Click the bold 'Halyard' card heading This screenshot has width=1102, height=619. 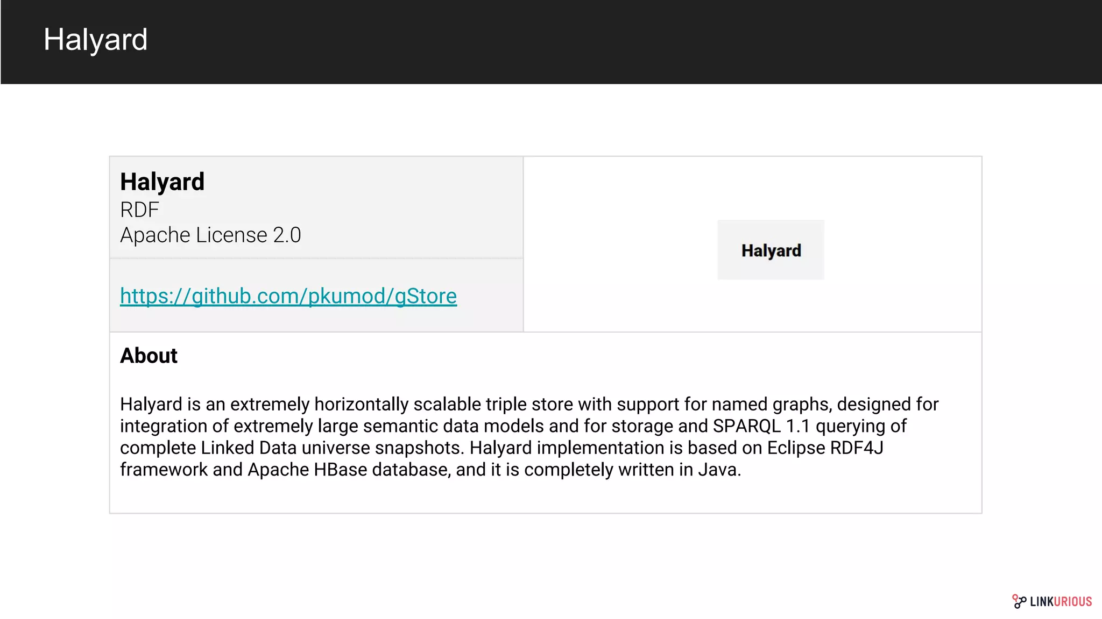[x=162, y=182]
